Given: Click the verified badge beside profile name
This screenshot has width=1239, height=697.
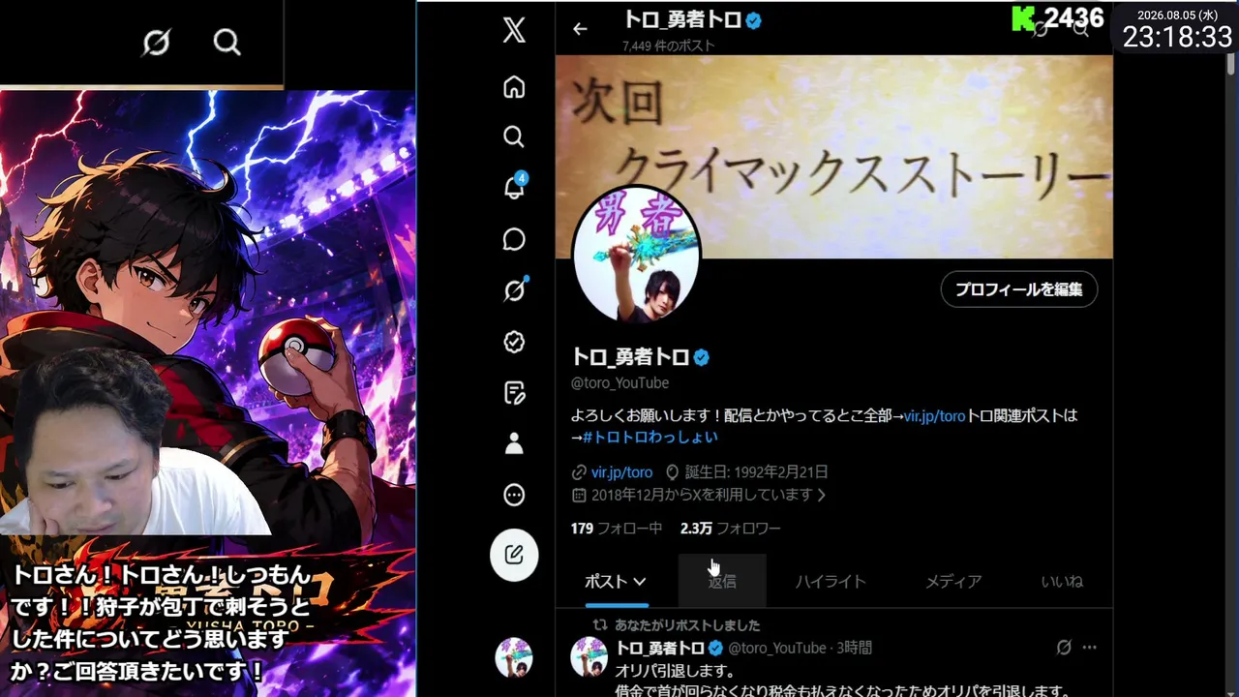Looking at the screenshot, I should [x=701, y=357].
